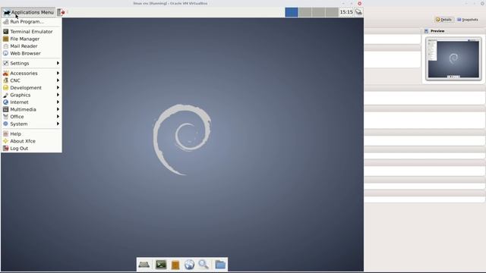
Task: Open the magnifier application finder dock icon
Action: point(204,265)
